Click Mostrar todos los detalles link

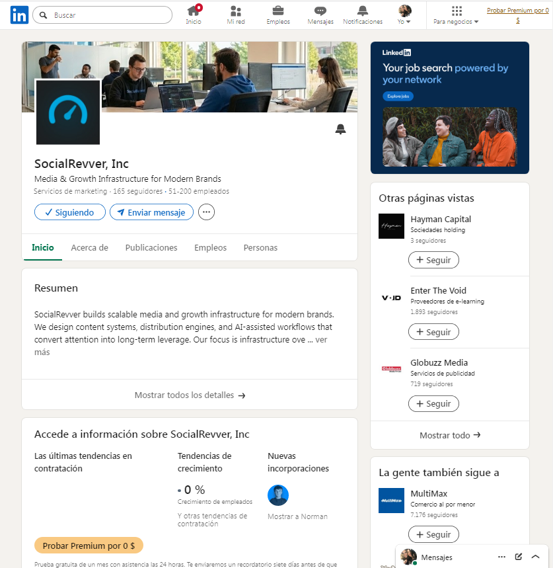190,395
